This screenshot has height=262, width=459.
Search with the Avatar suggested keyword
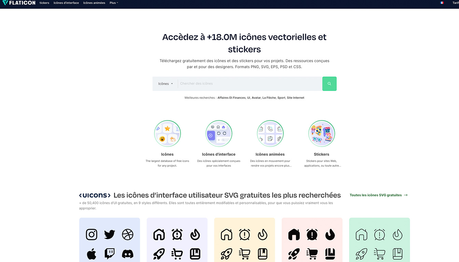point(256,98)
